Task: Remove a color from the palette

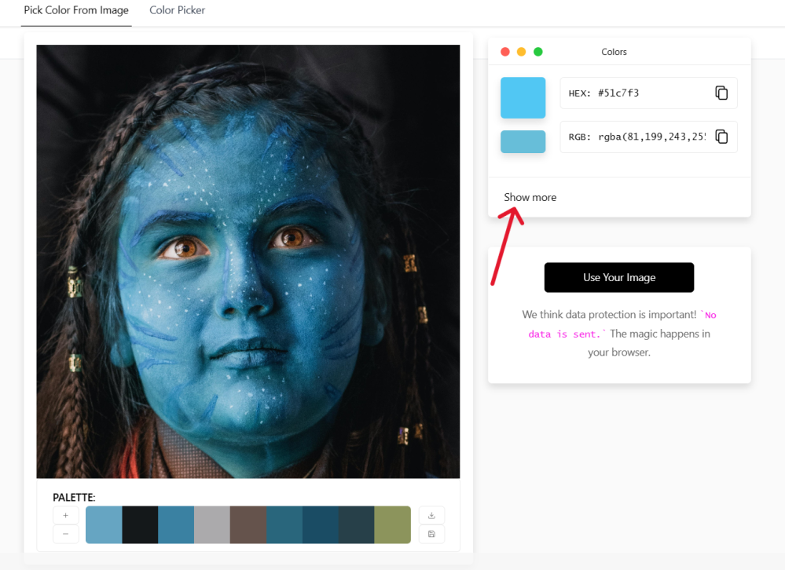Action: click(65, 534)
